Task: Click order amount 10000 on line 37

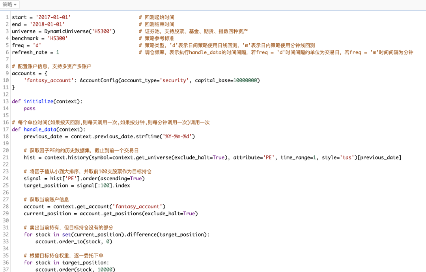Action: pos(105,269)
